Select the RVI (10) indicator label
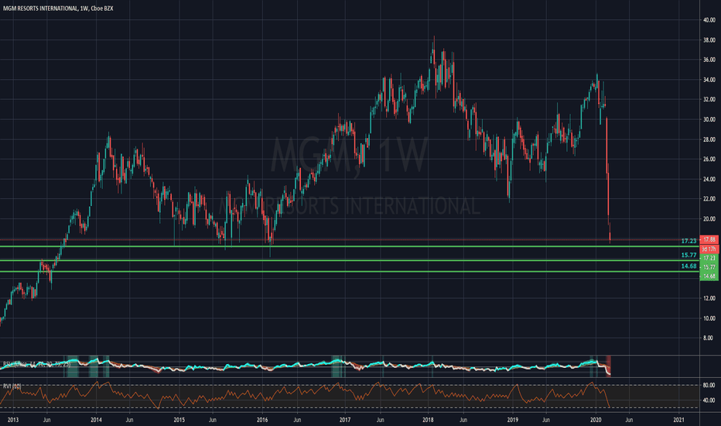Viewport: 721px width, 426px height. [12, 386]
